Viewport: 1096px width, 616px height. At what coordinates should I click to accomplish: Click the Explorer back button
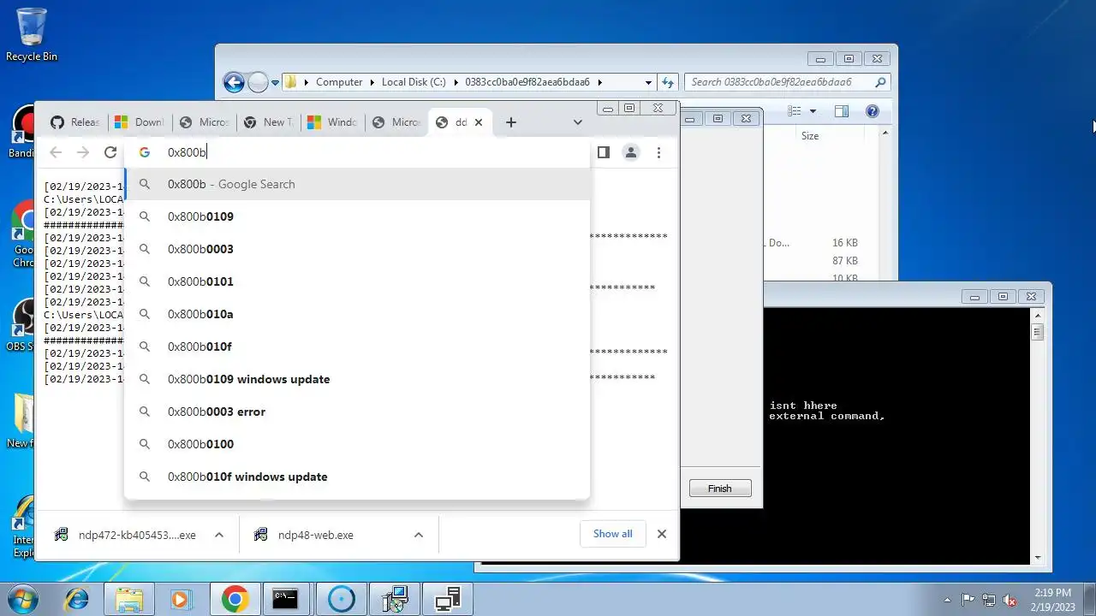234,82
